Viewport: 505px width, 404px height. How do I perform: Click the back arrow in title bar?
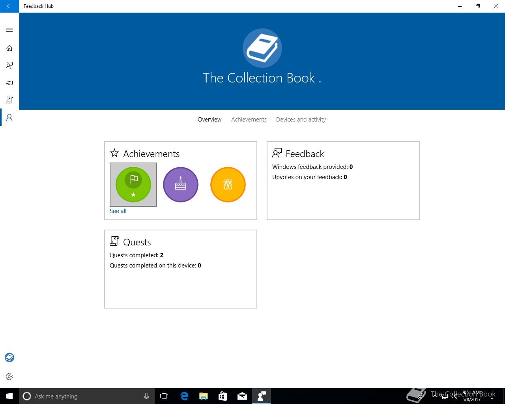[9, 6]
